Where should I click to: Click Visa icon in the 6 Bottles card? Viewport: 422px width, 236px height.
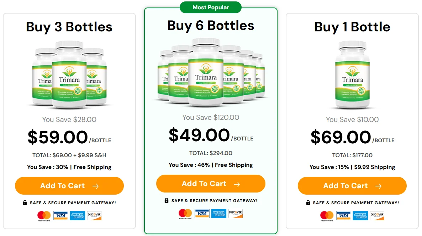202,214
